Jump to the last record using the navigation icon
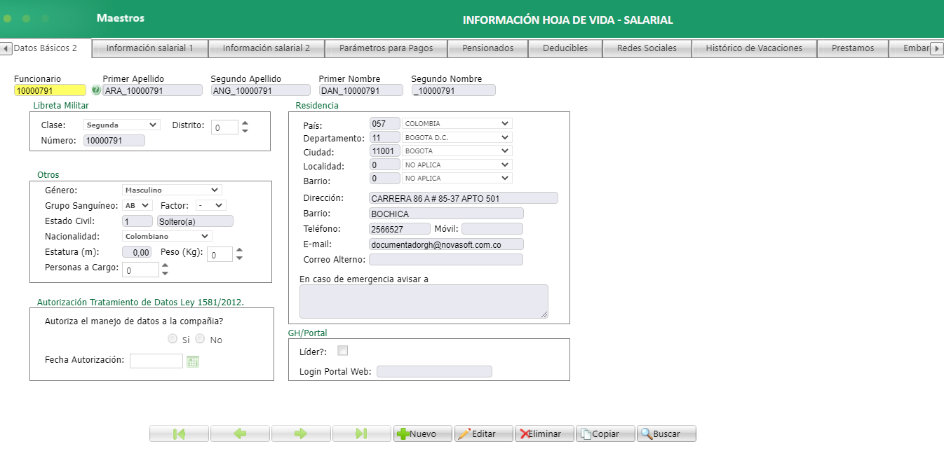The width and height of the screenshot is (944, 472). pyautogui.click(x=361, y=433)
